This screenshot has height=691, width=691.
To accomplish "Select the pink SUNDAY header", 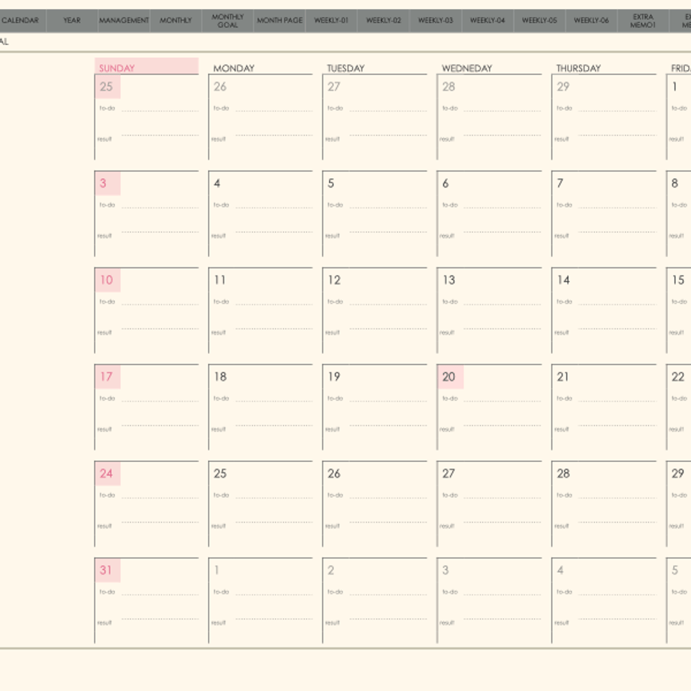I will 146,66.
